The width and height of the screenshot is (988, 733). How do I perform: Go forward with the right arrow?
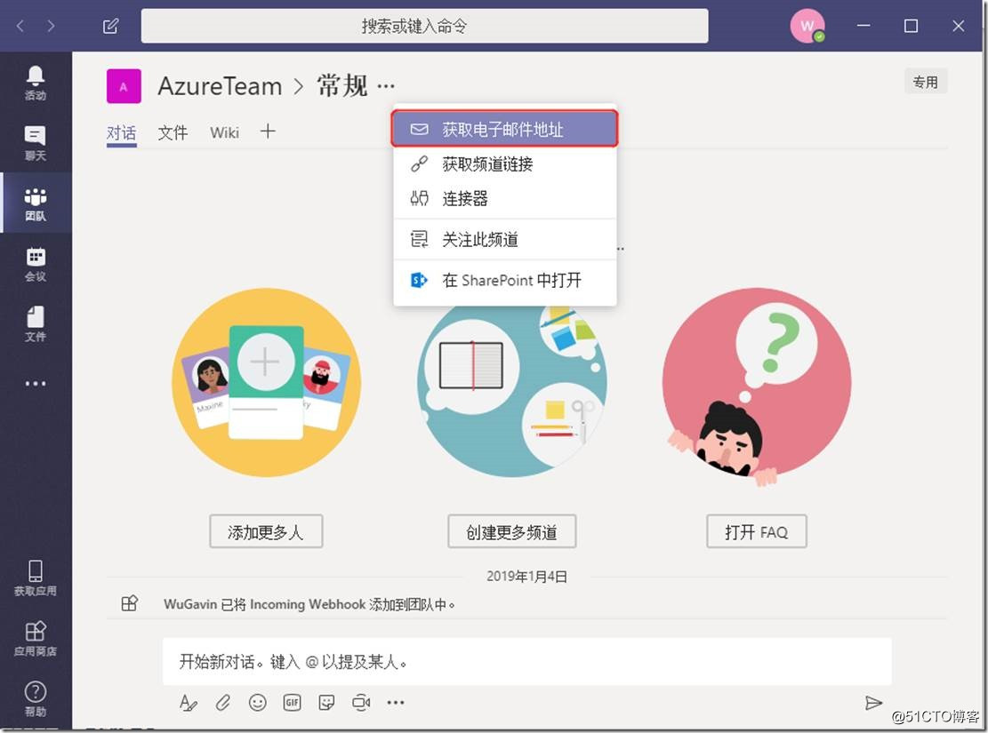pyautogui.click(x=51, y=26)
